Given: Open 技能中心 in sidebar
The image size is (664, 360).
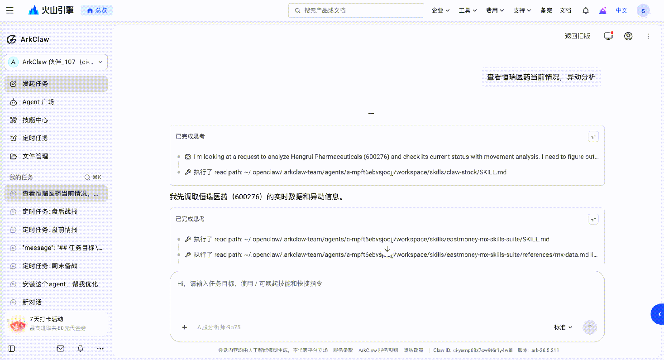Looking at the screenshot, I should tap(56, 120).
